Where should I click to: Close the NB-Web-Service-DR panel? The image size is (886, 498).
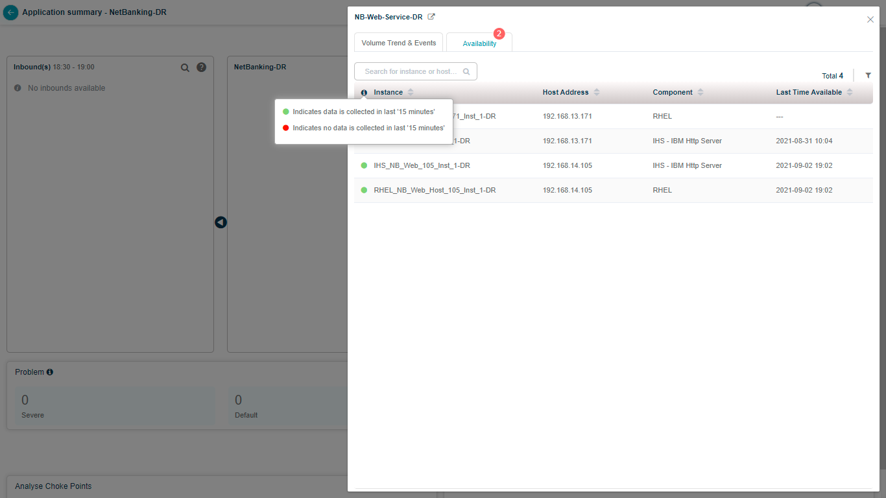tap(870, 19)
